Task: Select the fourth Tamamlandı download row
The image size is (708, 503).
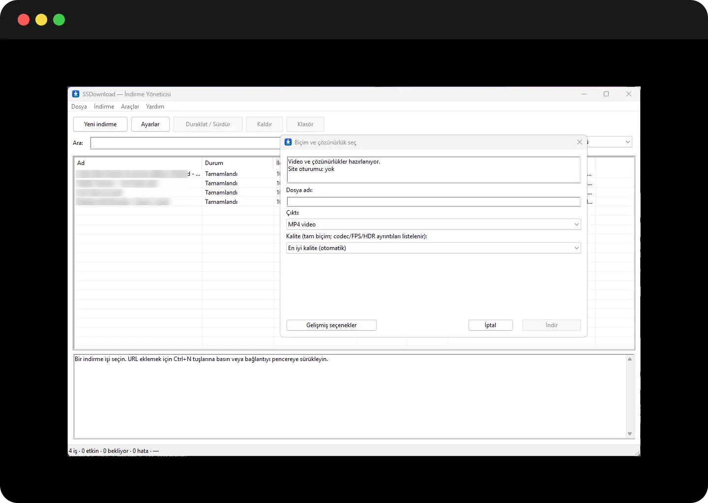Action: (x=177, y=202)
